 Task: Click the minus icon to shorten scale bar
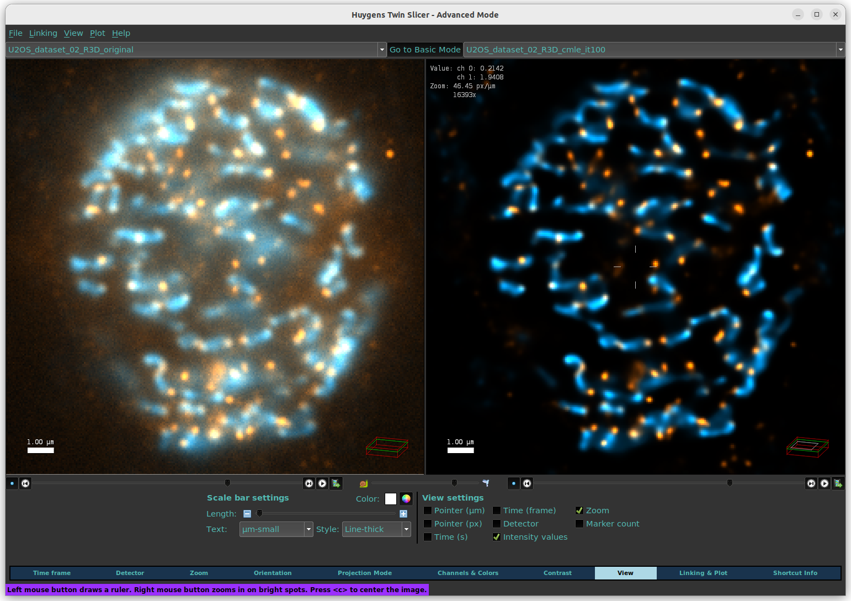pos(247,514)
